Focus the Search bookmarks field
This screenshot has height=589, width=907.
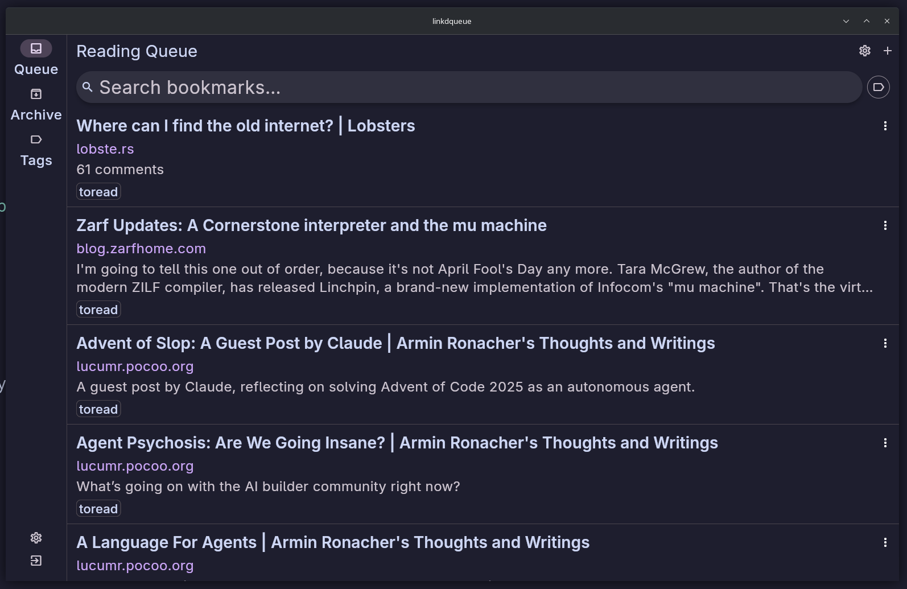[x=469, y=87]
